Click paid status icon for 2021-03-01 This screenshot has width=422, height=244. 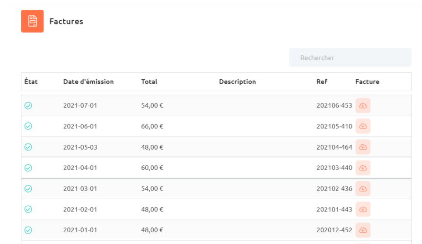(x=28, y=189)
